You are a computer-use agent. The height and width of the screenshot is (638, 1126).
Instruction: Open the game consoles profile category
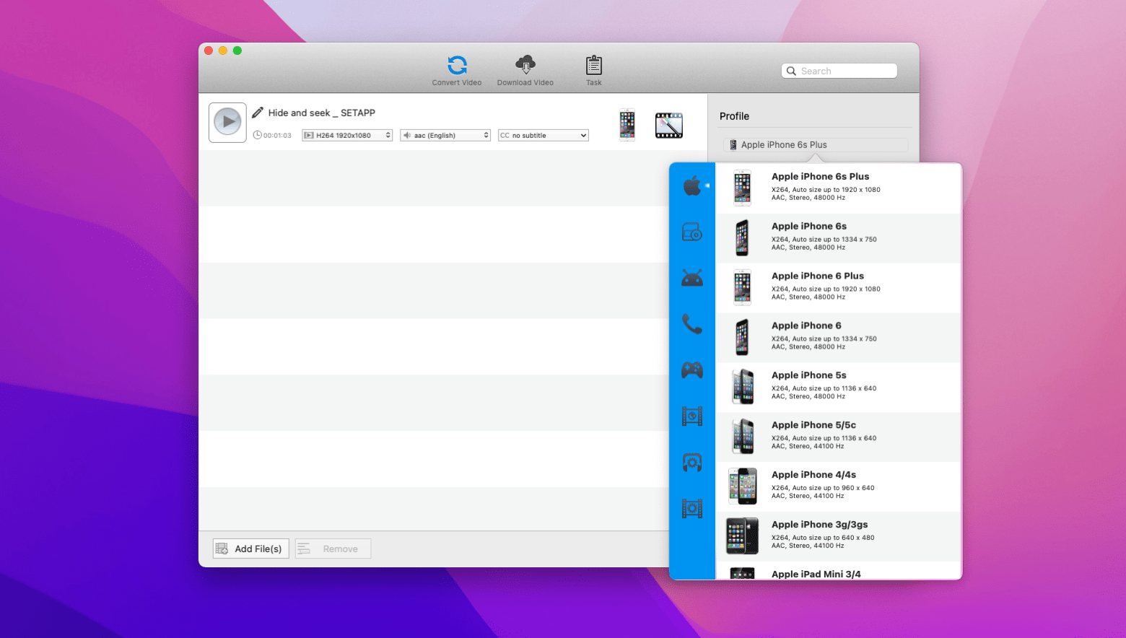tap(691, 370)
